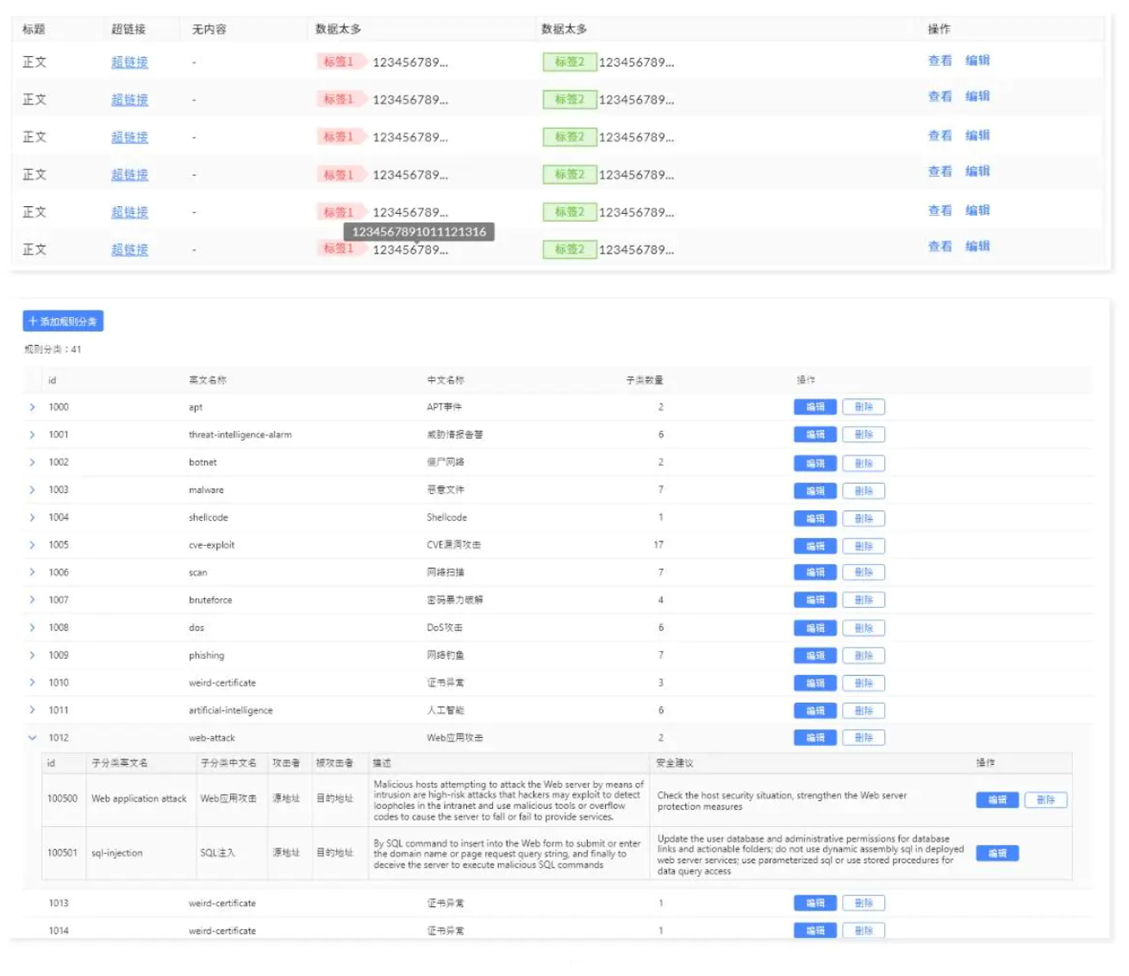Screen dimensions: 1129x976
Task: Edit the web-attack row 1012
Action: pos(815,738)
